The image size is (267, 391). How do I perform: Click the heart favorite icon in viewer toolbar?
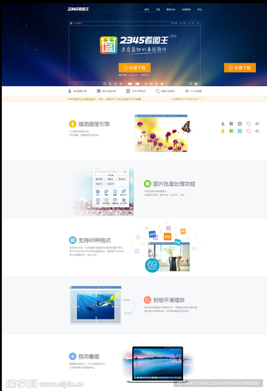(x=191, y=84)
